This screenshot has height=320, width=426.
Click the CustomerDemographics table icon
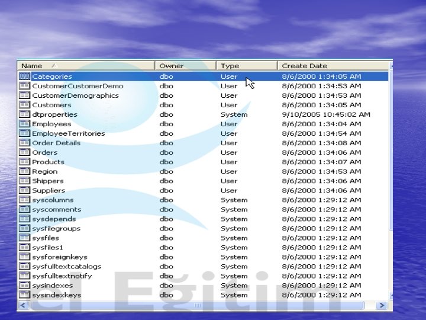click(24, 95)
